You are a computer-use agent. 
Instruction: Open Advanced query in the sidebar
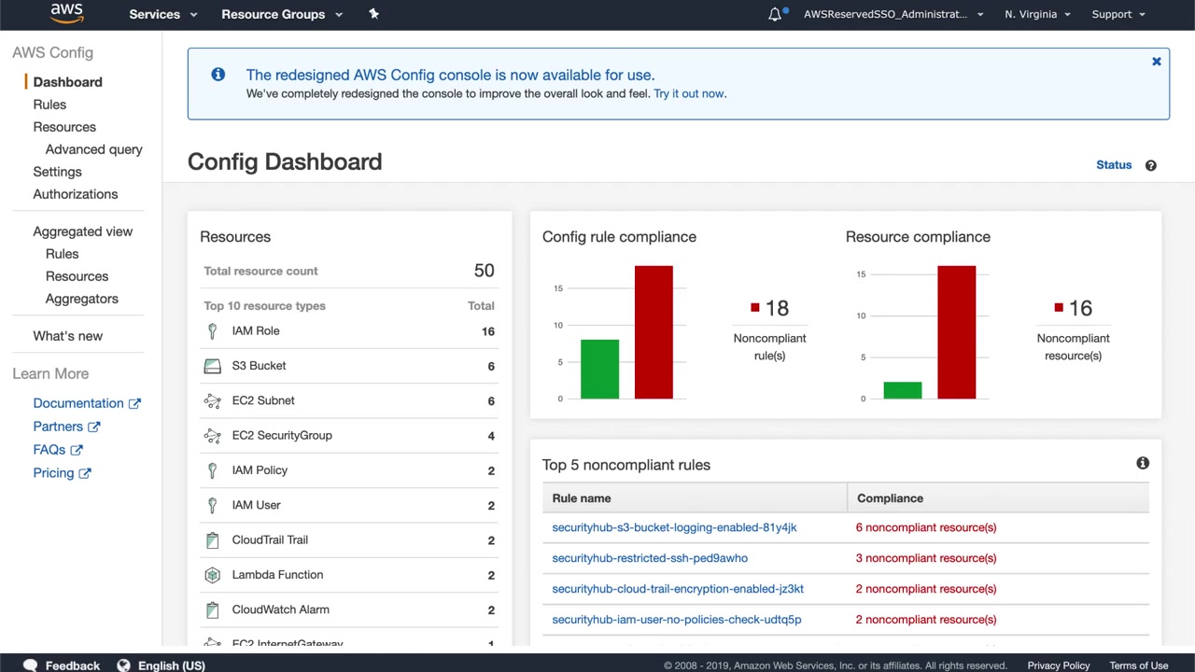93,149
